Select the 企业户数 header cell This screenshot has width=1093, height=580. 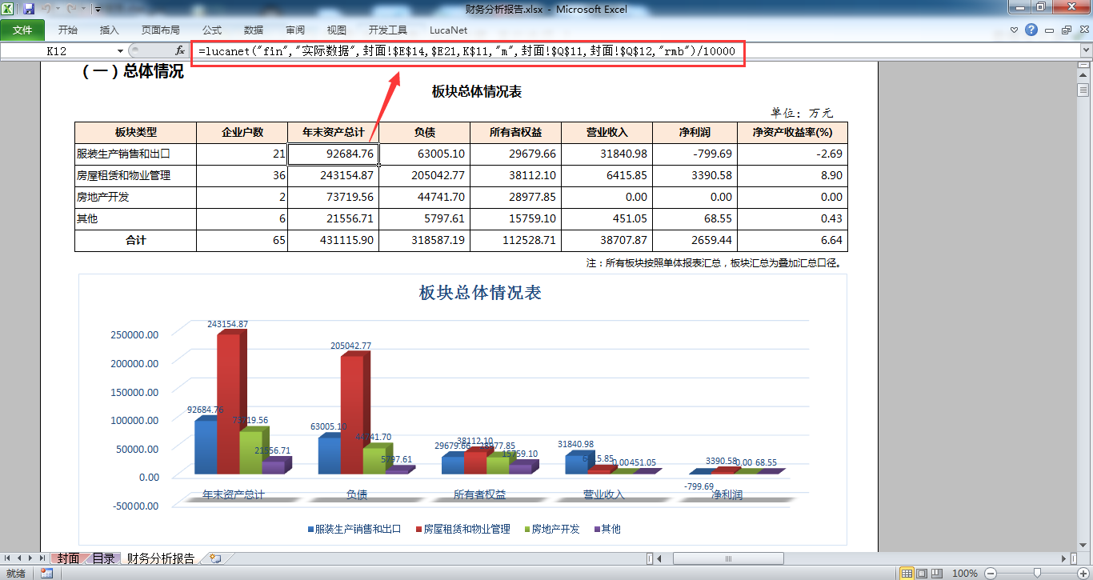[x=242, y=132]
